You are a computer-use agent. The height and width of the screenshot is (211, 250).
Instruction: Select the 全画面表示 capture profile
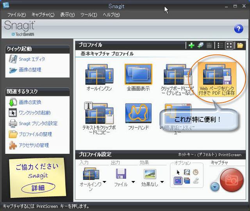point(138,77)
